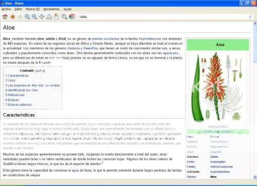Close the Kiwix window
The height and width of the screenshot is (186, 257).
[254, 3]
